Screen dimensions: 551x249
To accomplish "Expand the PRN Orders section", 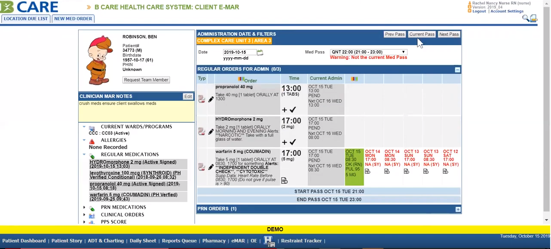I will point(458,209).
